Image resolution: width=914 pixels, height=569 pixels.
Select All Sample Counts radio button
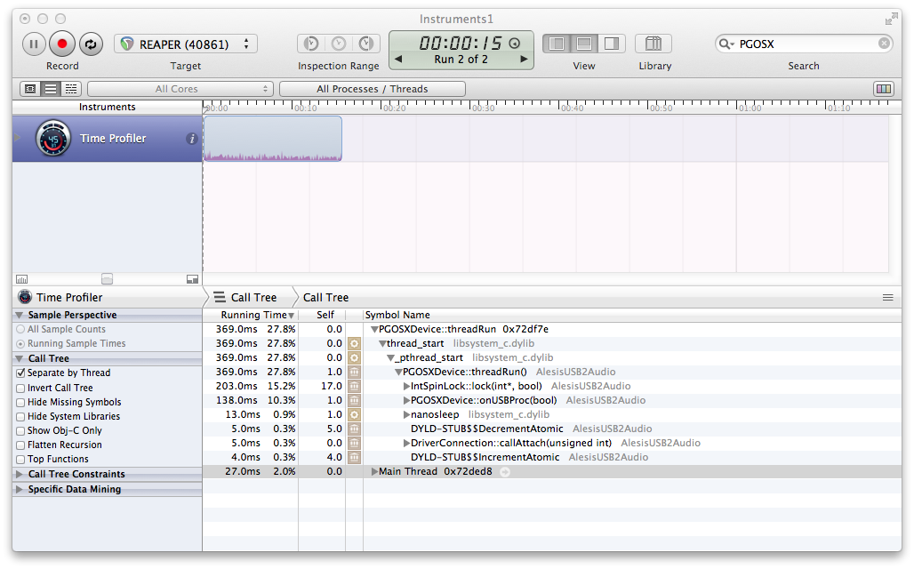coord(20,330)
